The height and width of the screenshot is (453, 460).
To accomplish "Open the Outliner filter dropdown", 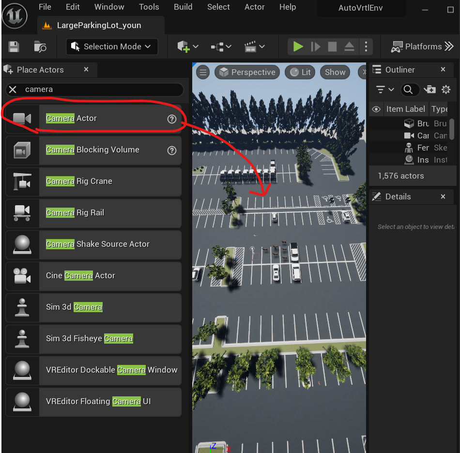I will [384, 90].
